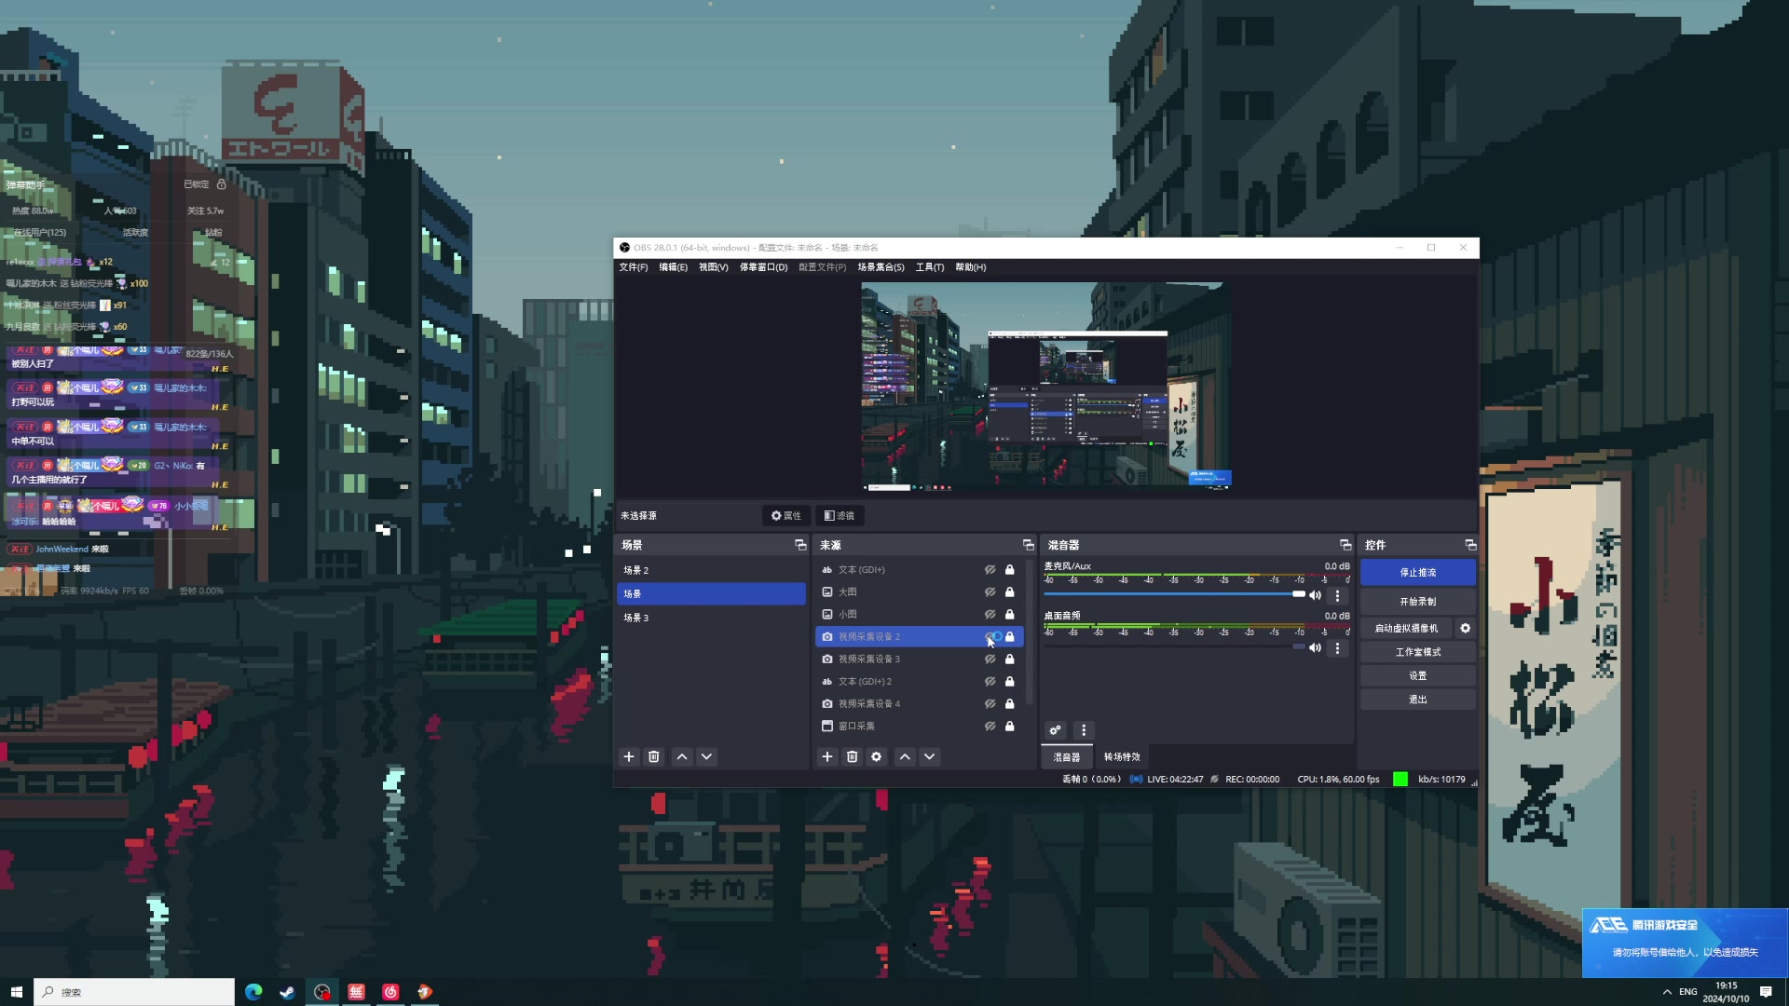Enable 工作室模式 studio mode

[1418, 652]
